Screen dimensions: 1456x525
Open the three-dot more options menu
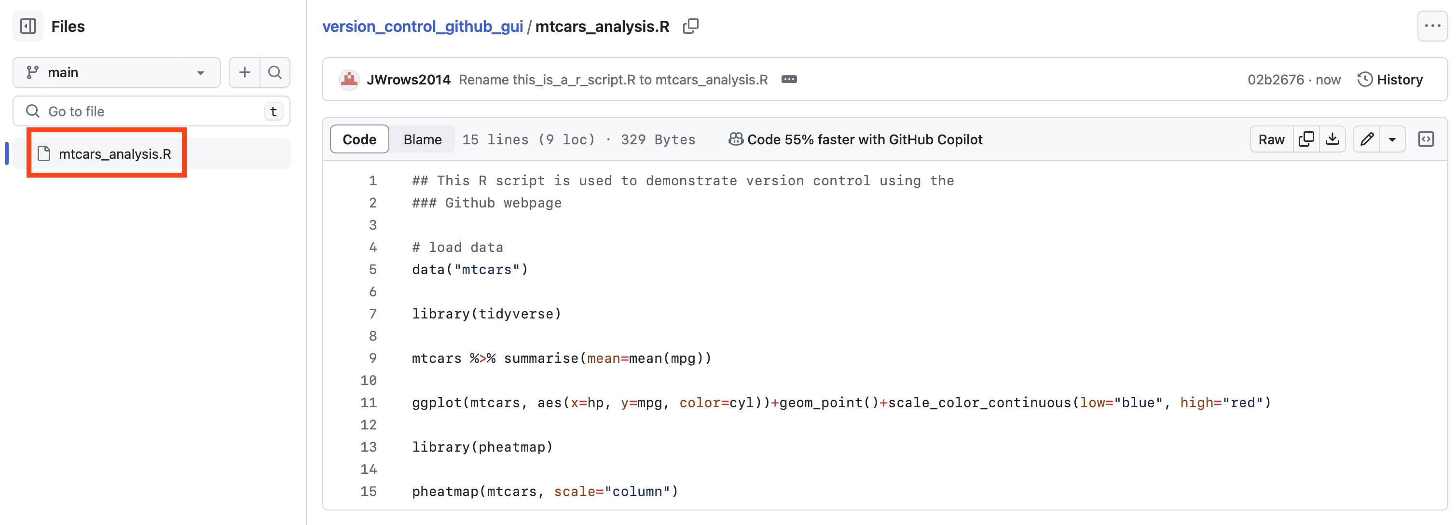click(1432, 26)
